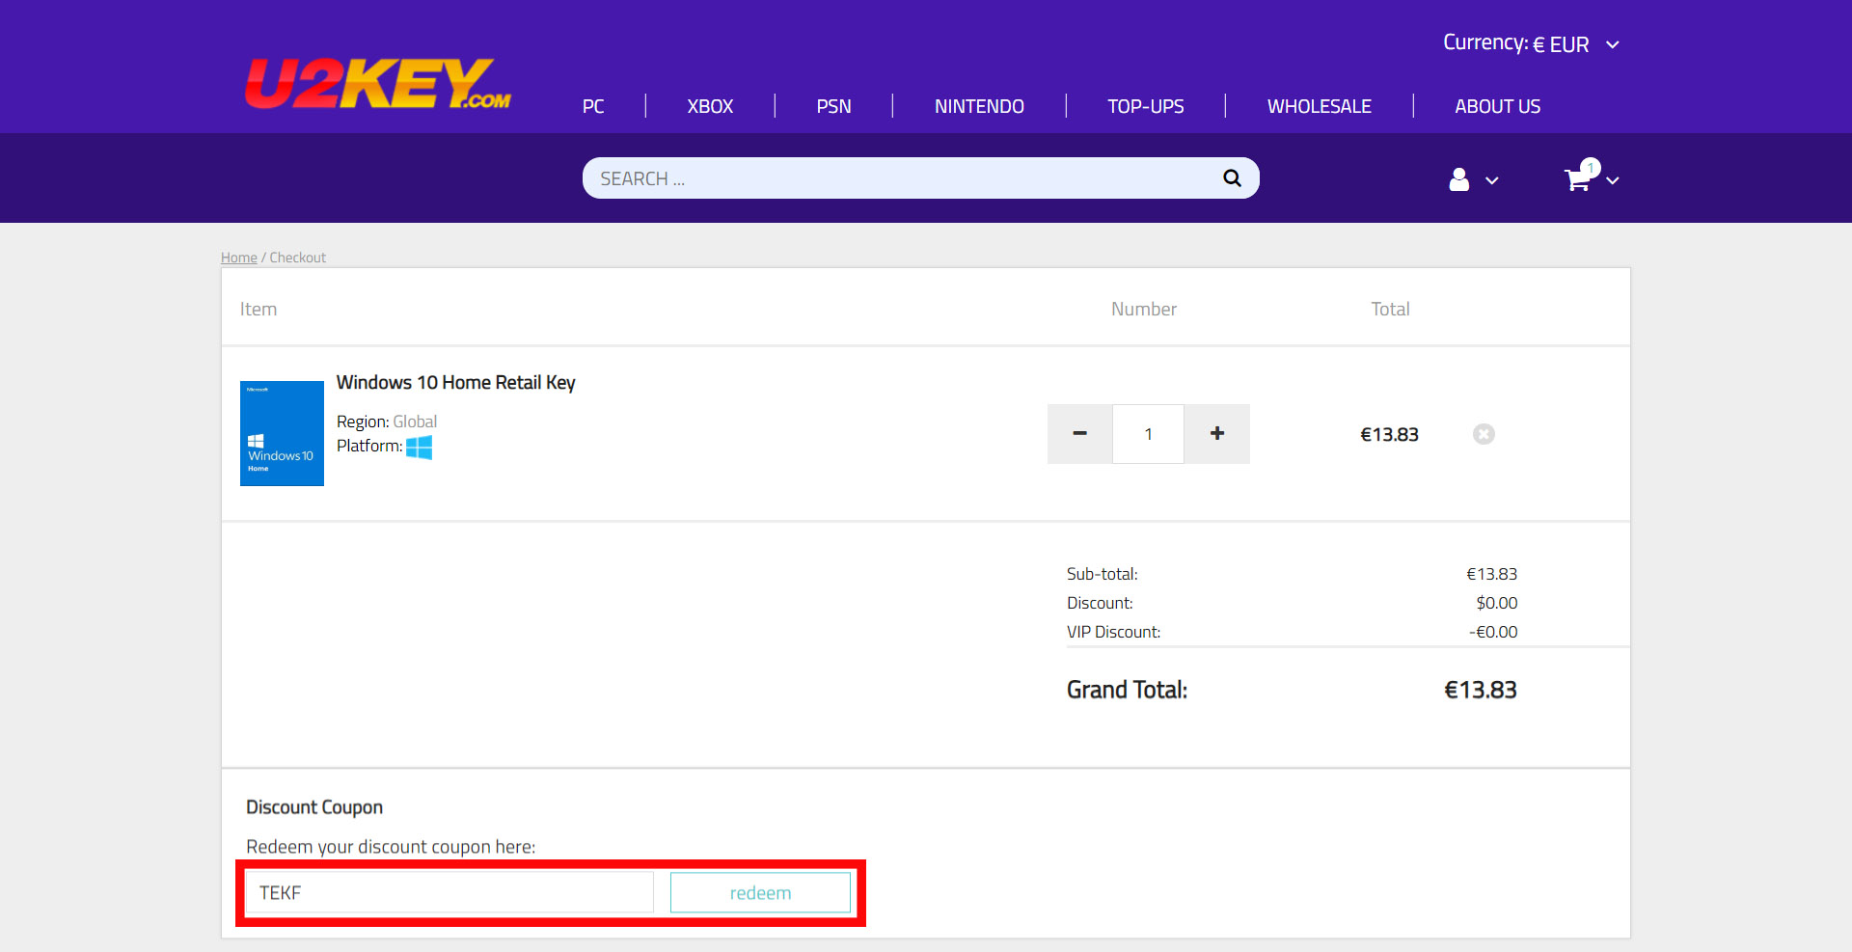
Task: Click the search magnifier icon
Action: coord(1232,178)
